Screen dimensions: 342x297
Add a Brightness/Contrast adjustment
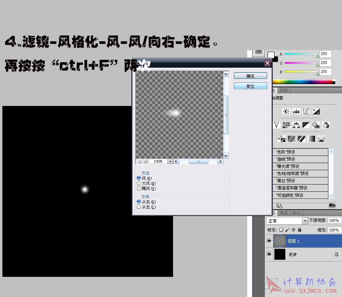pos(286,111)
